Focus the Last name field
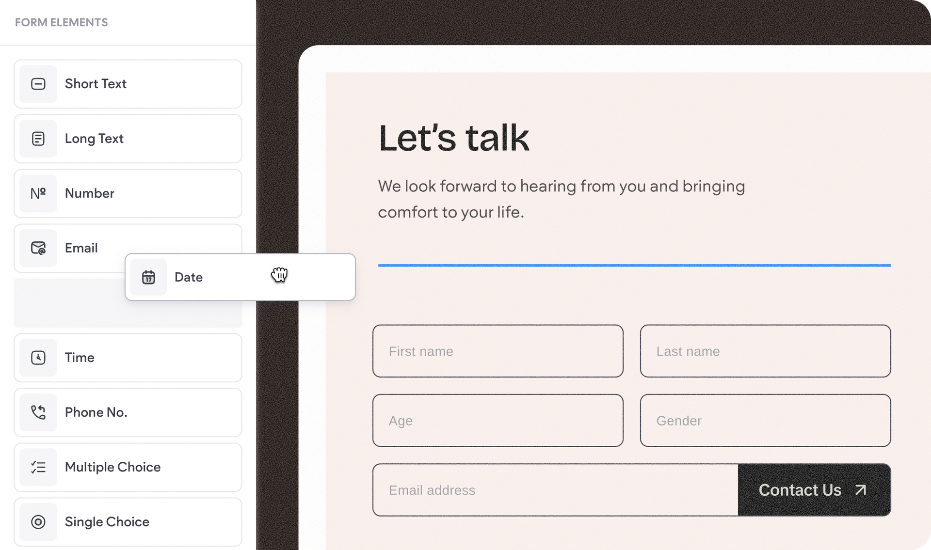Image resolution: width=931 pixels, height=550 pixels. 765,351
